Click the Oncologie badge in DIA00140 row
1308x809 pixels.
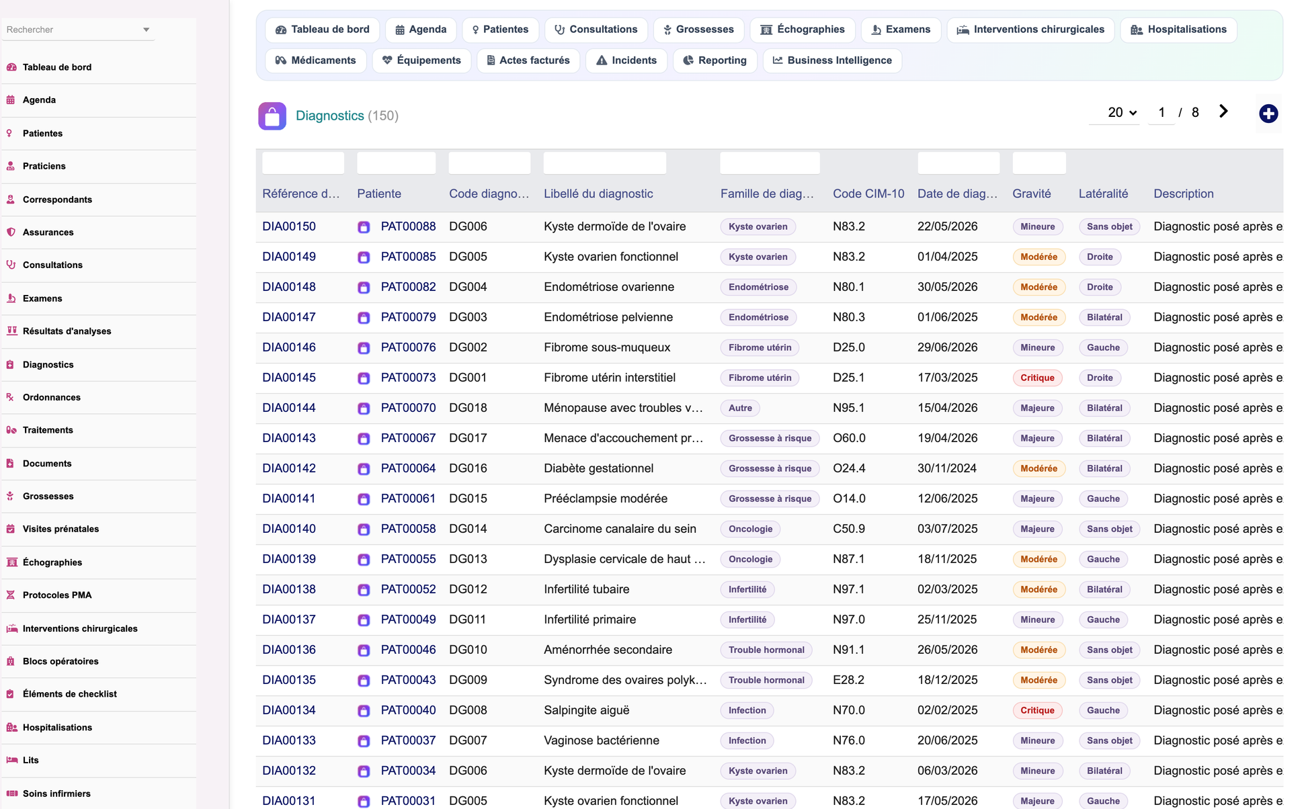(750, 529)
